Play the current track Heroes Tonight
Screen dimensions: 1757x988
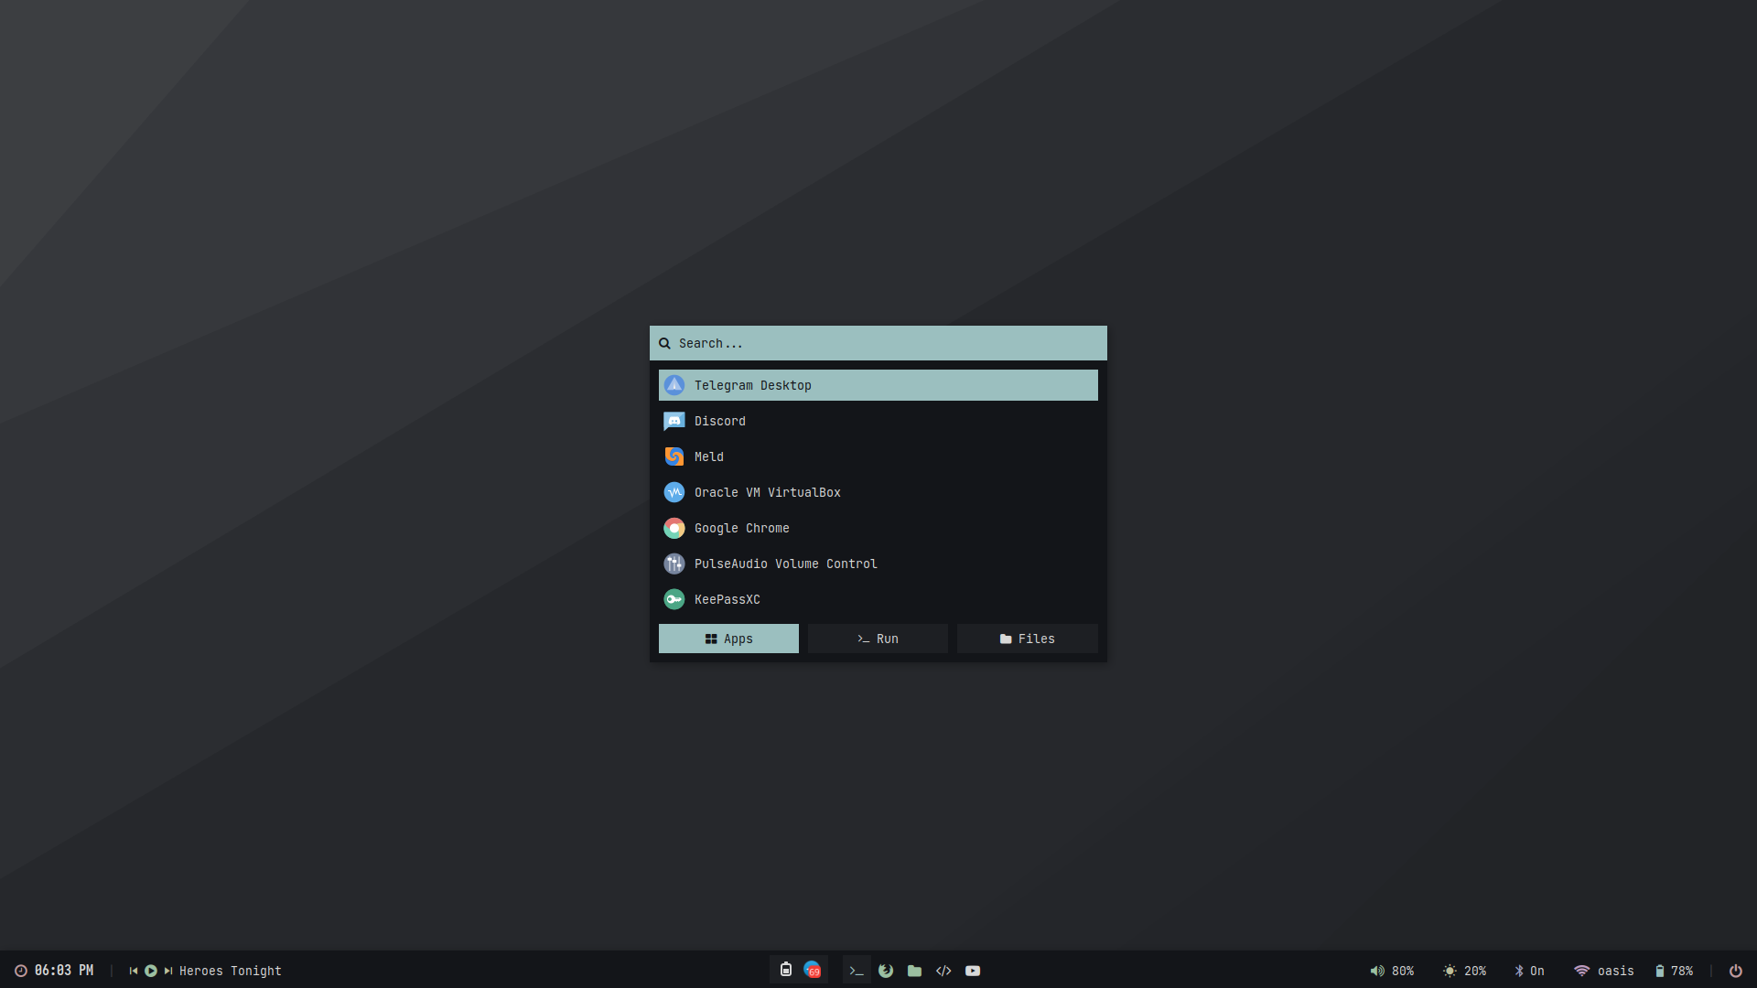pos(151,971)
